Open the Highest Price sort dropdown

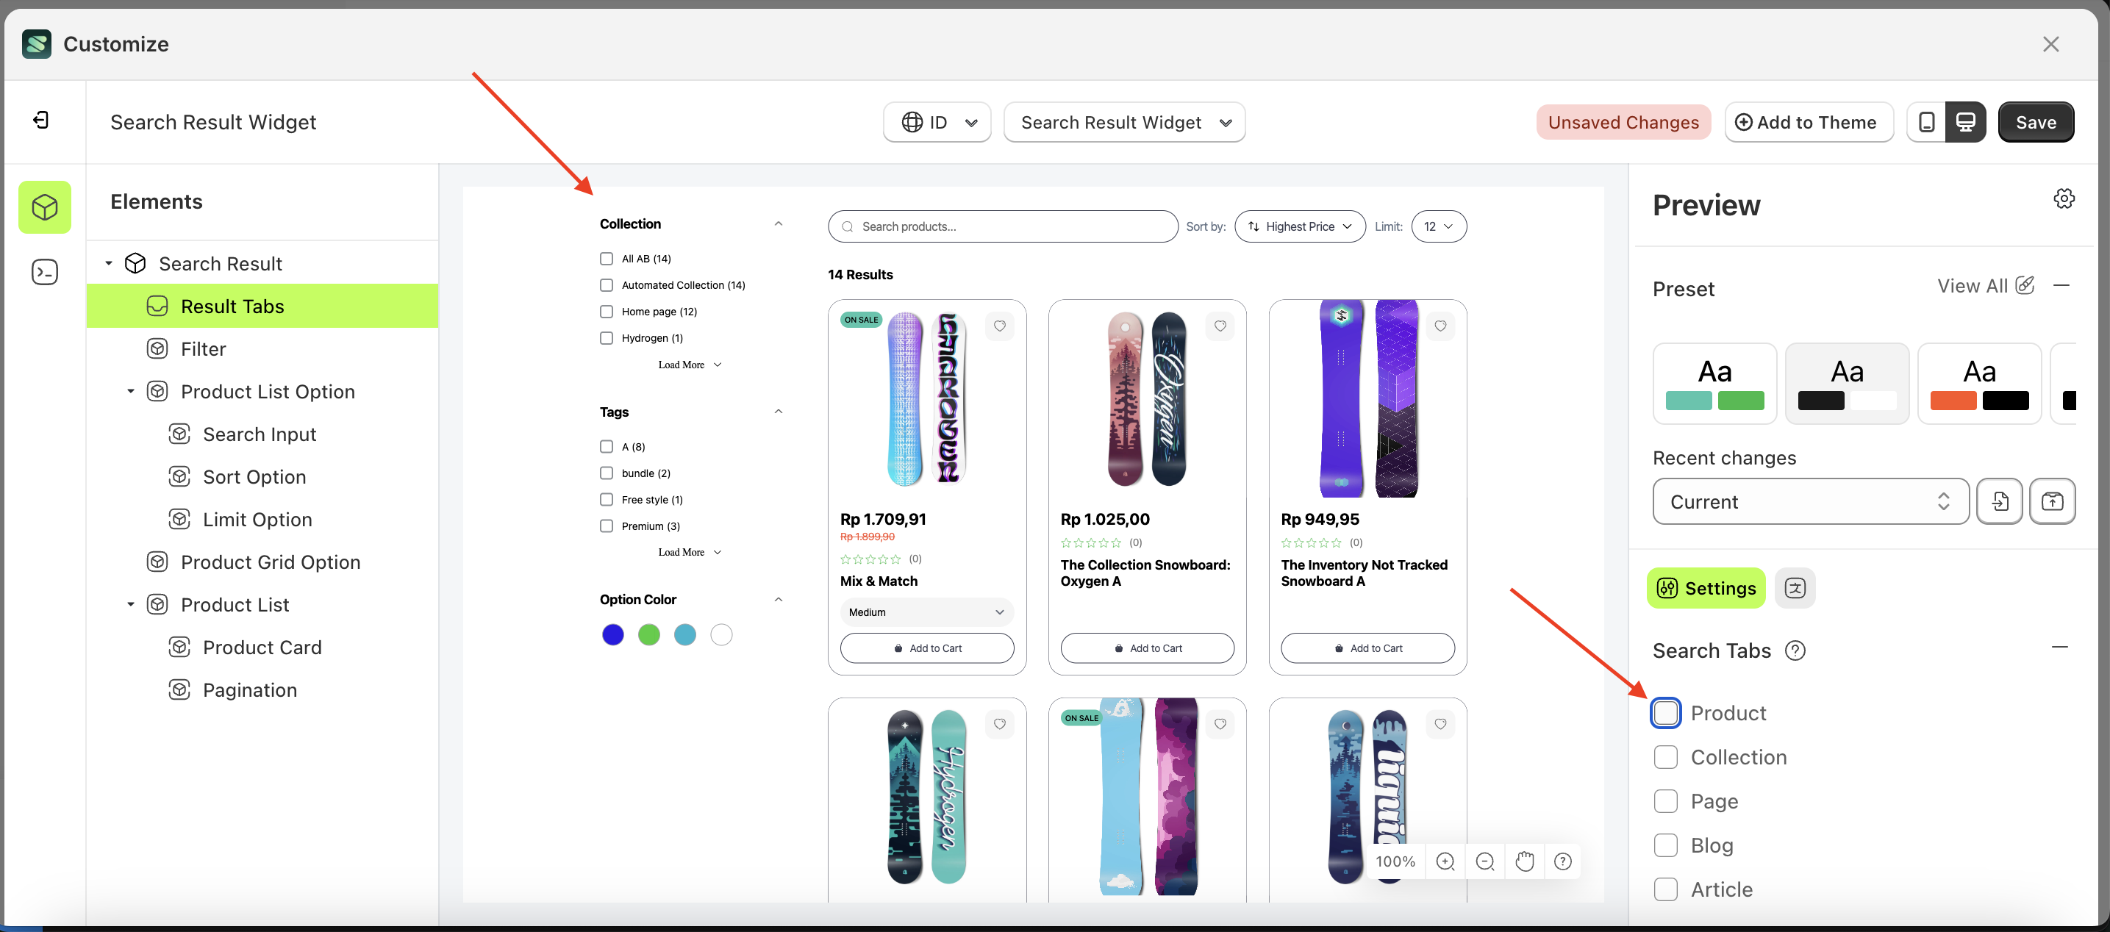(1299, 226)
